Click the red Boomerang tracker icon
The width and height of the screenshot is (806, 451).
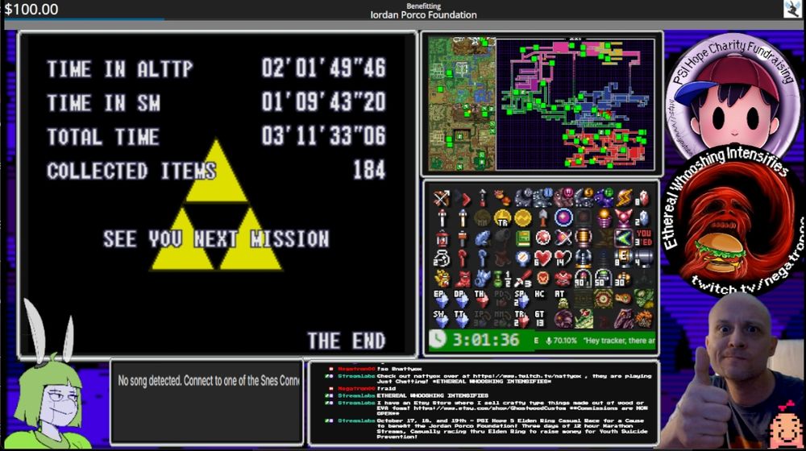point(463,199)
